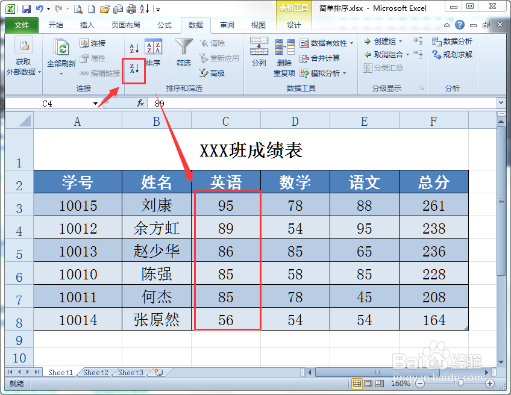Sort ascending with the A-Z ribbon button
Viewport: 511px width, 395px height.
pos(134,49)
